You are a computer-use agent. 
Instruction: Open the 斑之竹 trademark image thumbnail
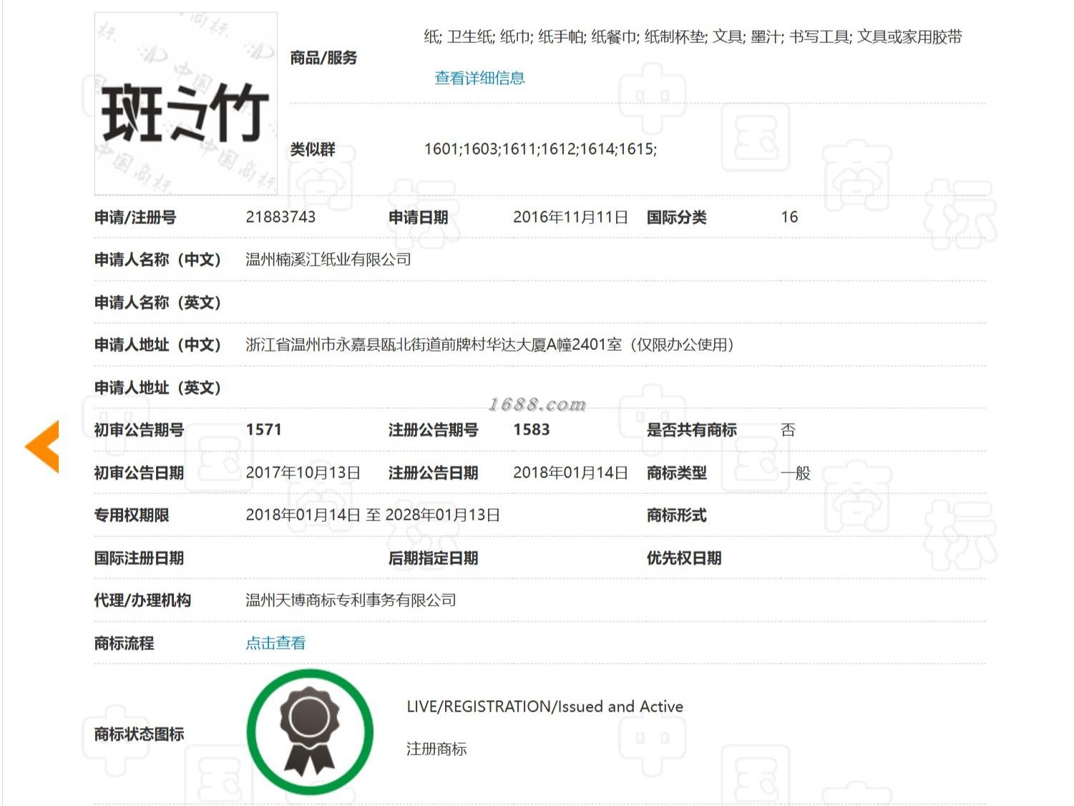186,103
